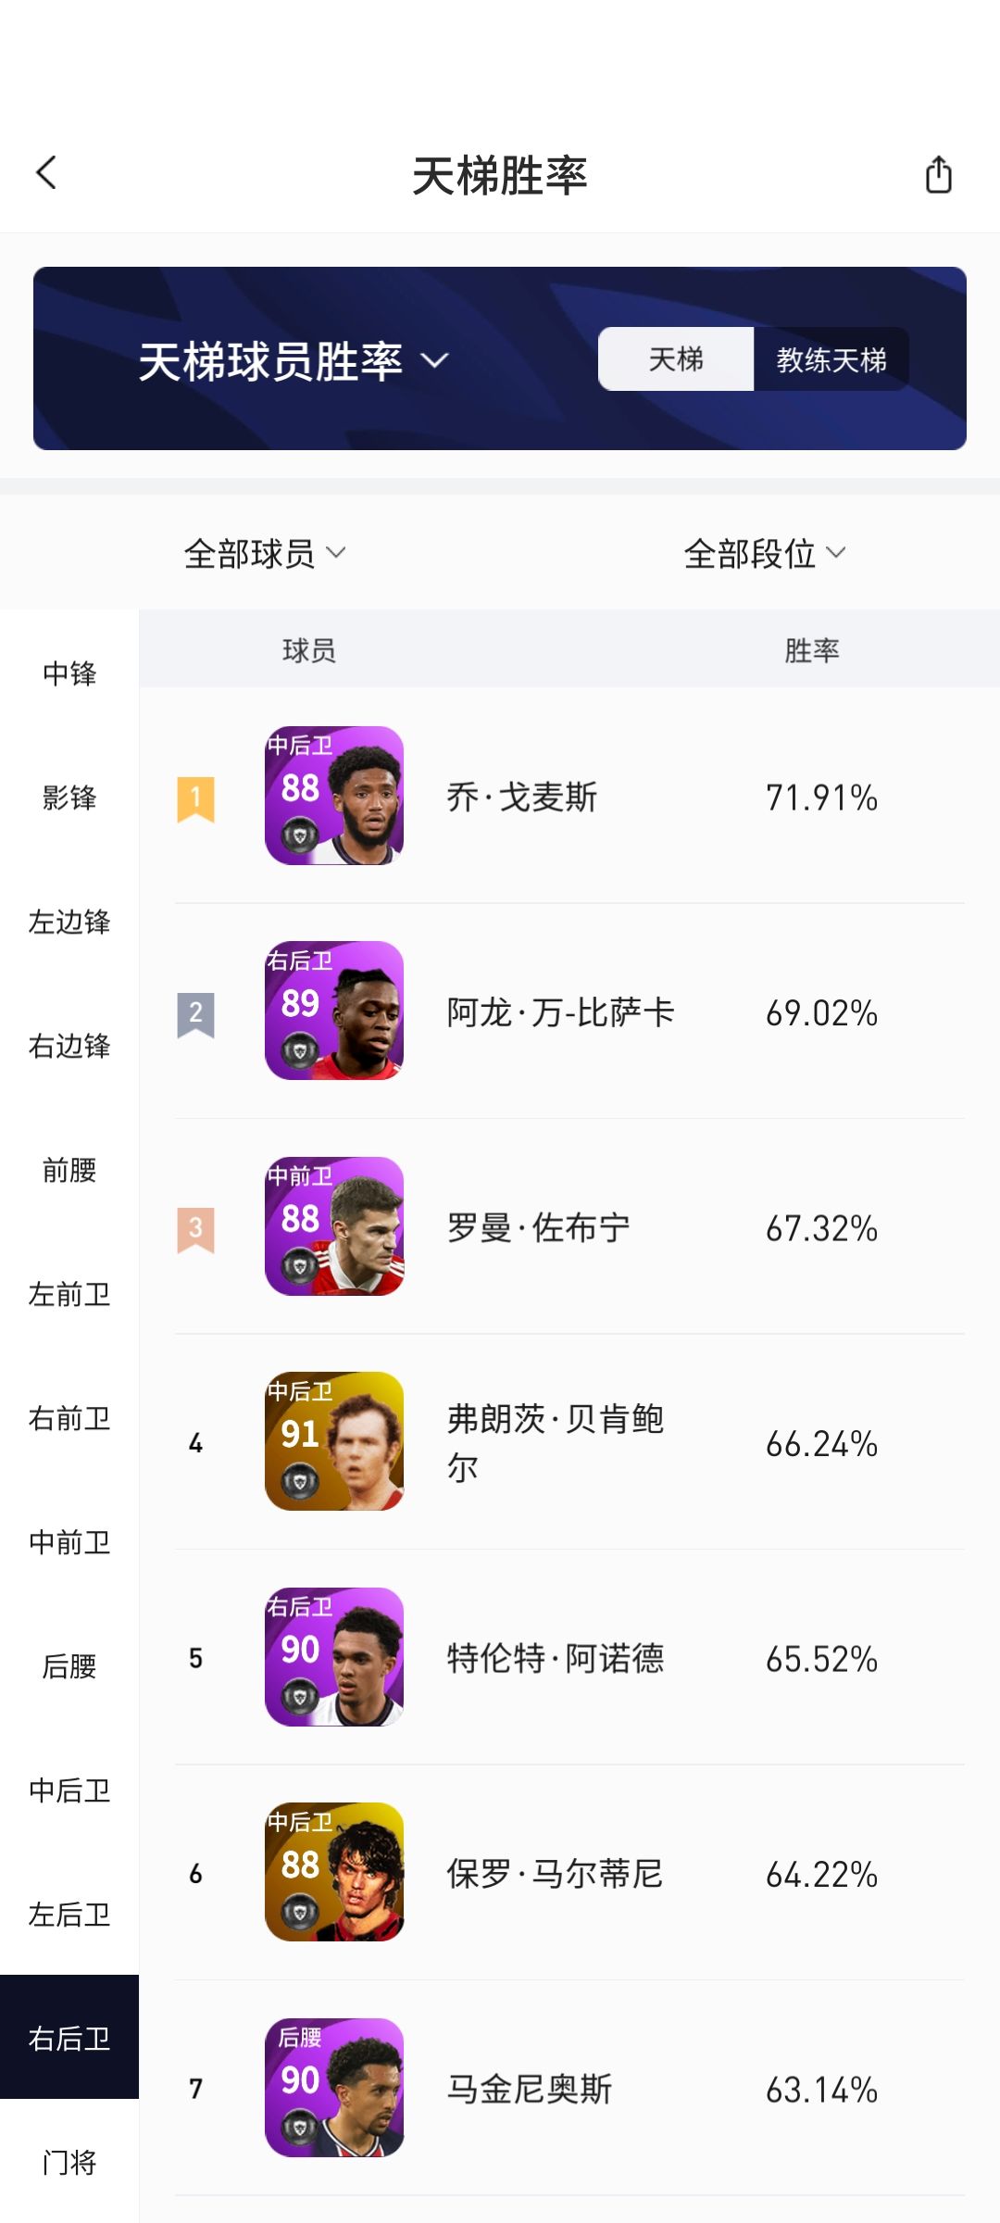
Task: Select the 中锋 position tab
Action: coord(69,673)
